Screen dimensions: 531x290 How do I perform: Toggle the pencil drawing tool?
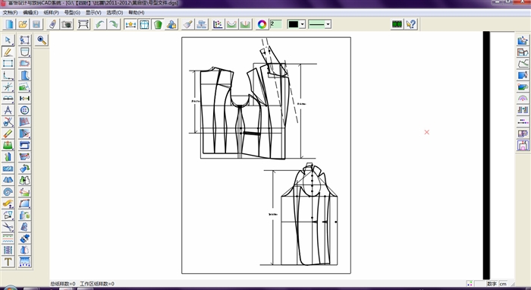pyautogui.click(x=8, y=52)
